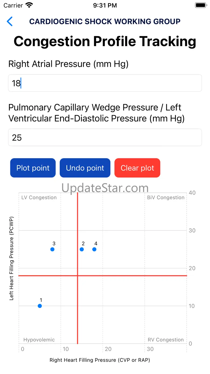The width and height of the screenshot is (210, 374).
Task: Focus the Right Atrial Pressure input field
Action: [105, 83]
